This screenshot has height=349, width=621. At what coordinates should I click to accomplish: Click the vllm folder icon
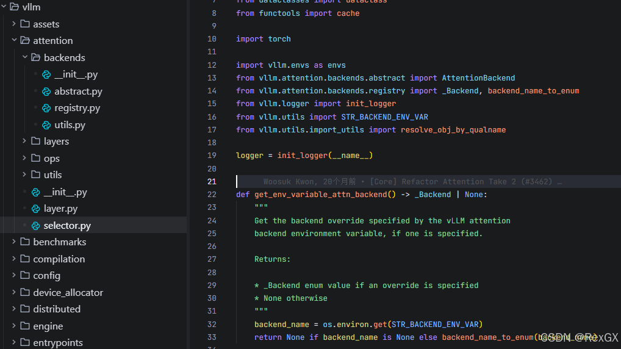[x=14, y=7]
